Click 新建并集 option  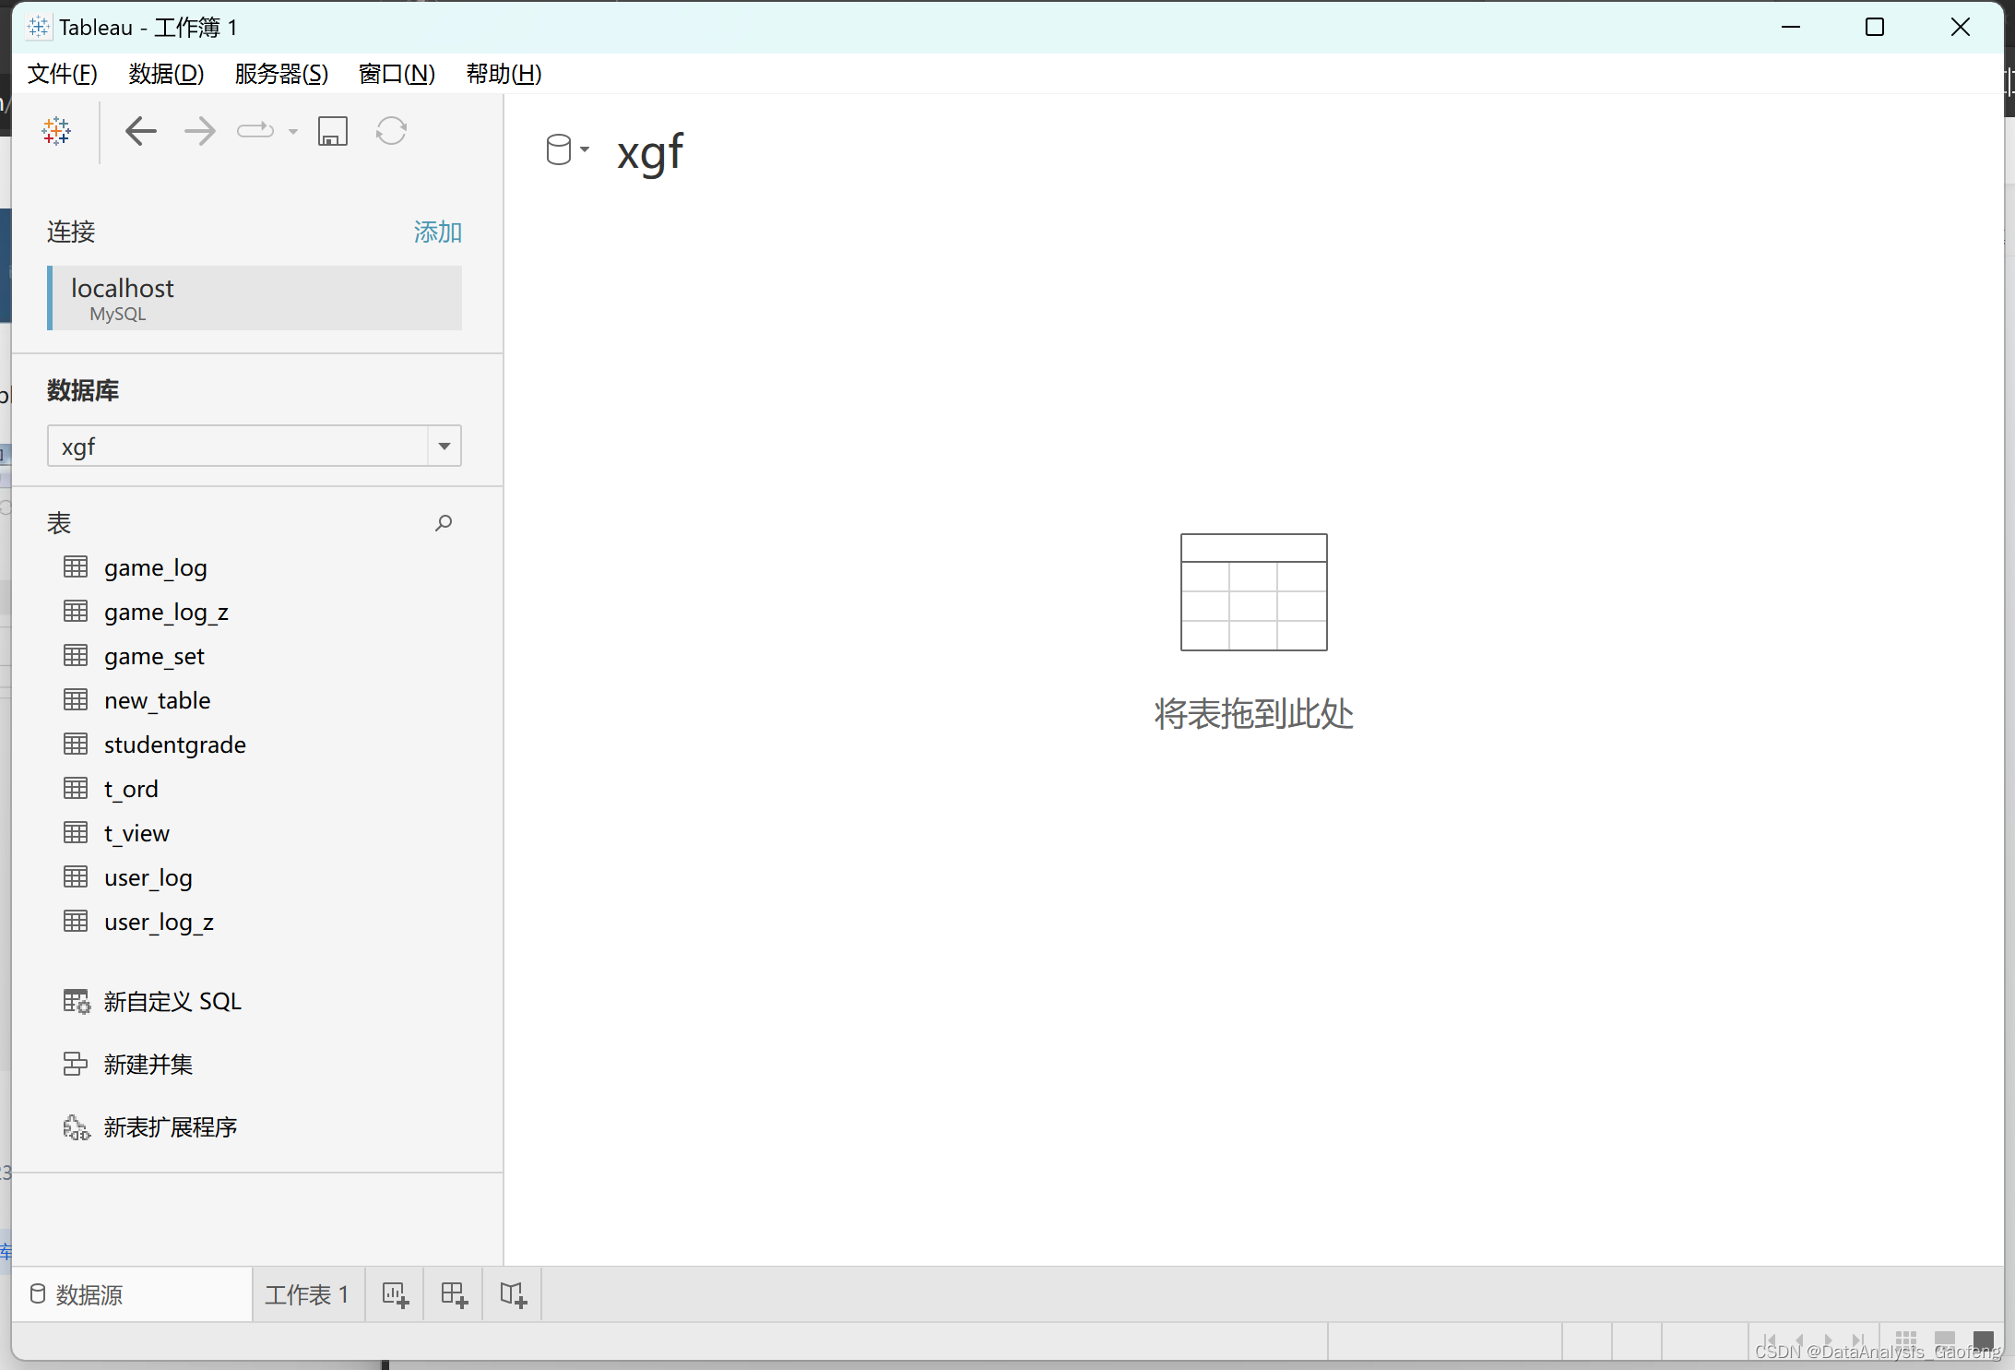[x=148, y=1065]
